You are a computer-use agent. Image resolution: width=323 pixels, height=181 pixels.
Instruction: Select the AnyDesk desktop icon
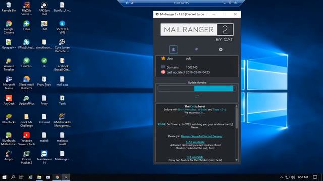(9, 100)
